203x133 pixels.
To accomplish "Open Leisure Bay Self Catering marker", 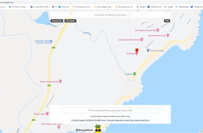I will coord(142,39).
